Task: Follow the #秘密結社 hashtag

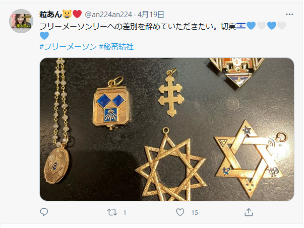Action: coord(116,47)
